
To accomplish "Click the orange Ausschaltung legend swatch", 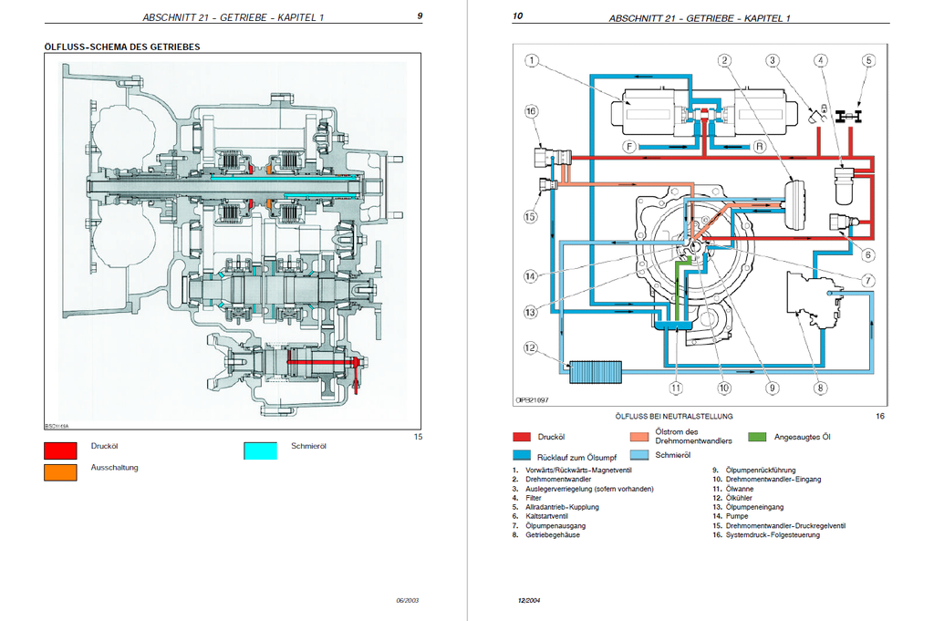I will pos(60,472).
